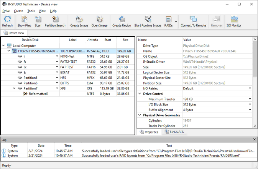The image size is (258, 169).
Task: Open the Drive menu
Action: tap(6, 11)
